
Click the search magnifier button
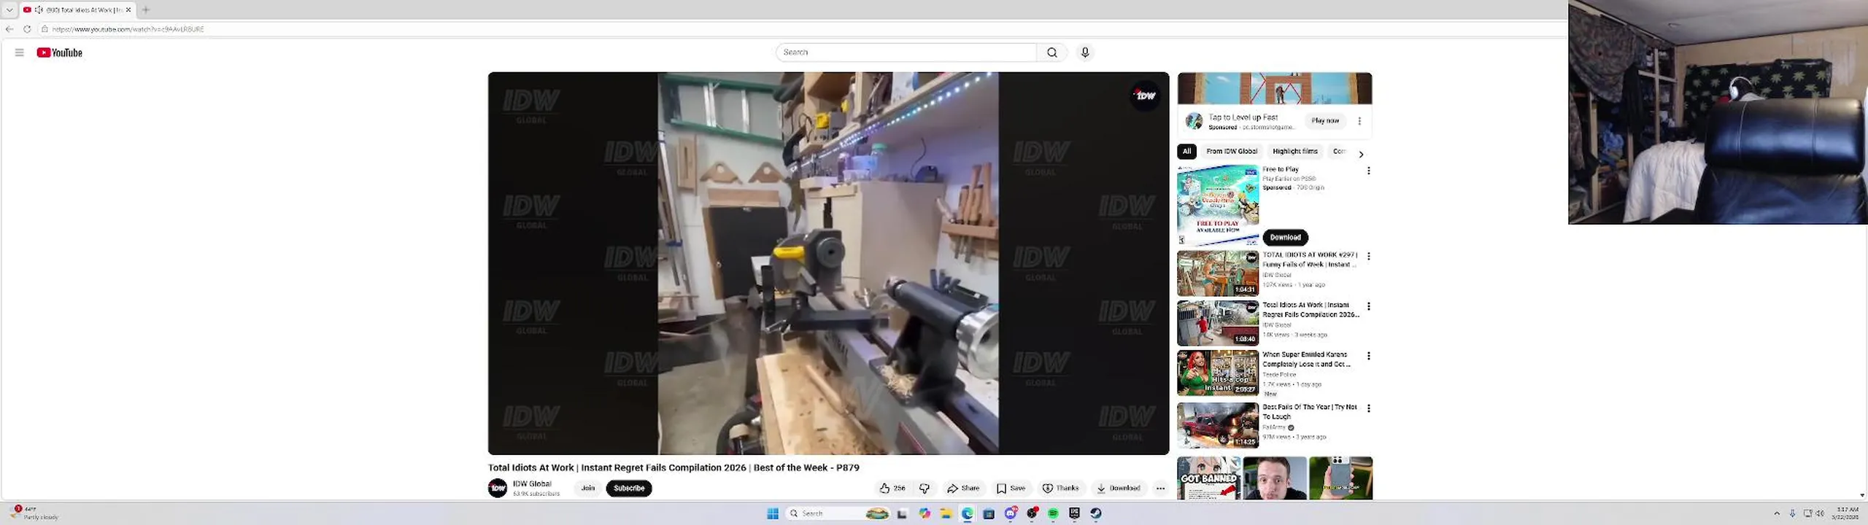pos(1051,52)
